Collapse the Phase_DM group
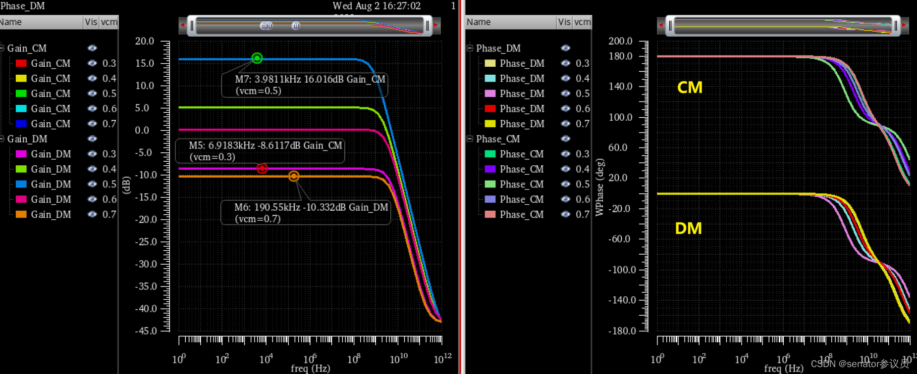The height and width of the screenshot is (374, 917). [x=470, y=48]
